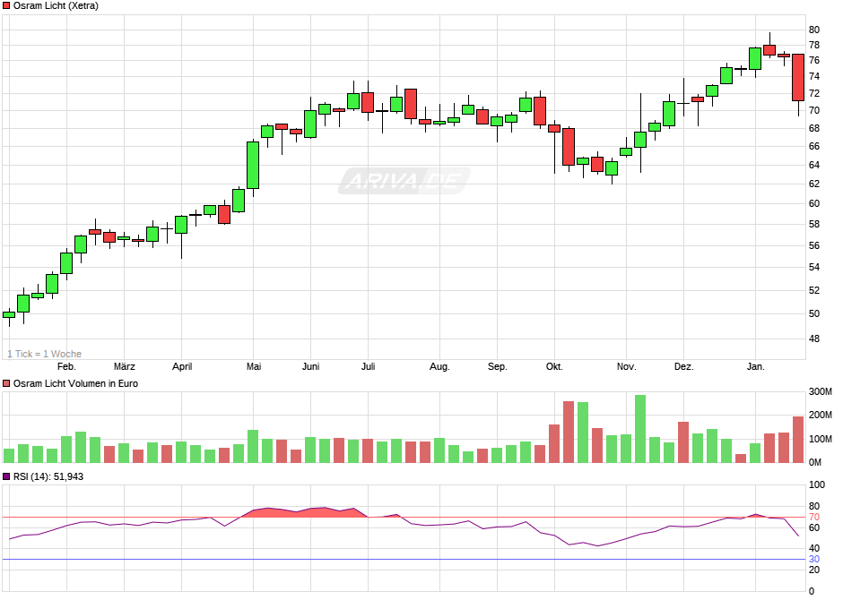Select the 'Osram Licht (Xetra)' chart title
Screen dimensions: 843x600
pos(56,6)
